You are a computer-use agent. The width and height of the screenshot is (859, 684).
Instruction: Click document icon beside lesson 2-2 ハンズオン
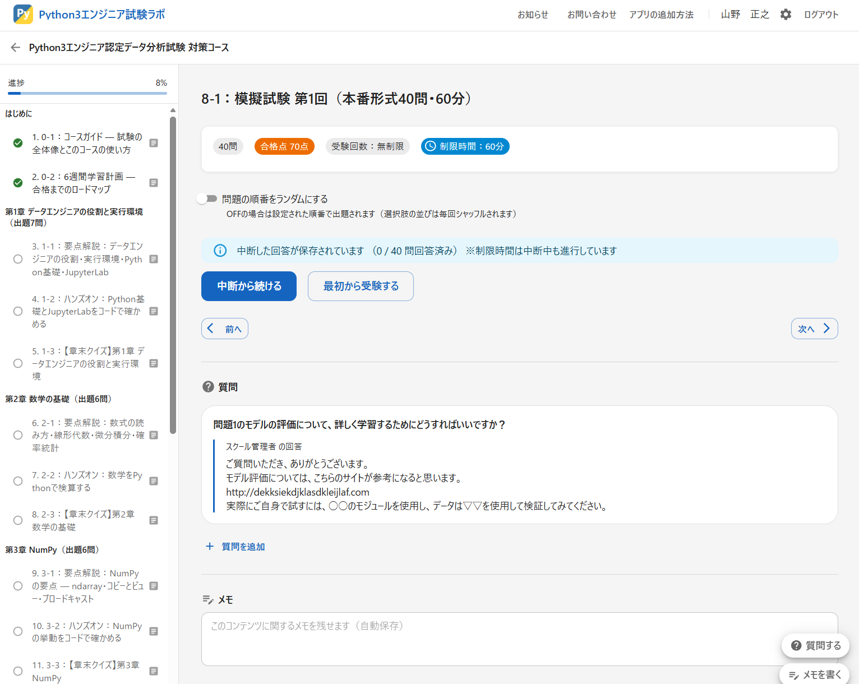click(154, 481)
